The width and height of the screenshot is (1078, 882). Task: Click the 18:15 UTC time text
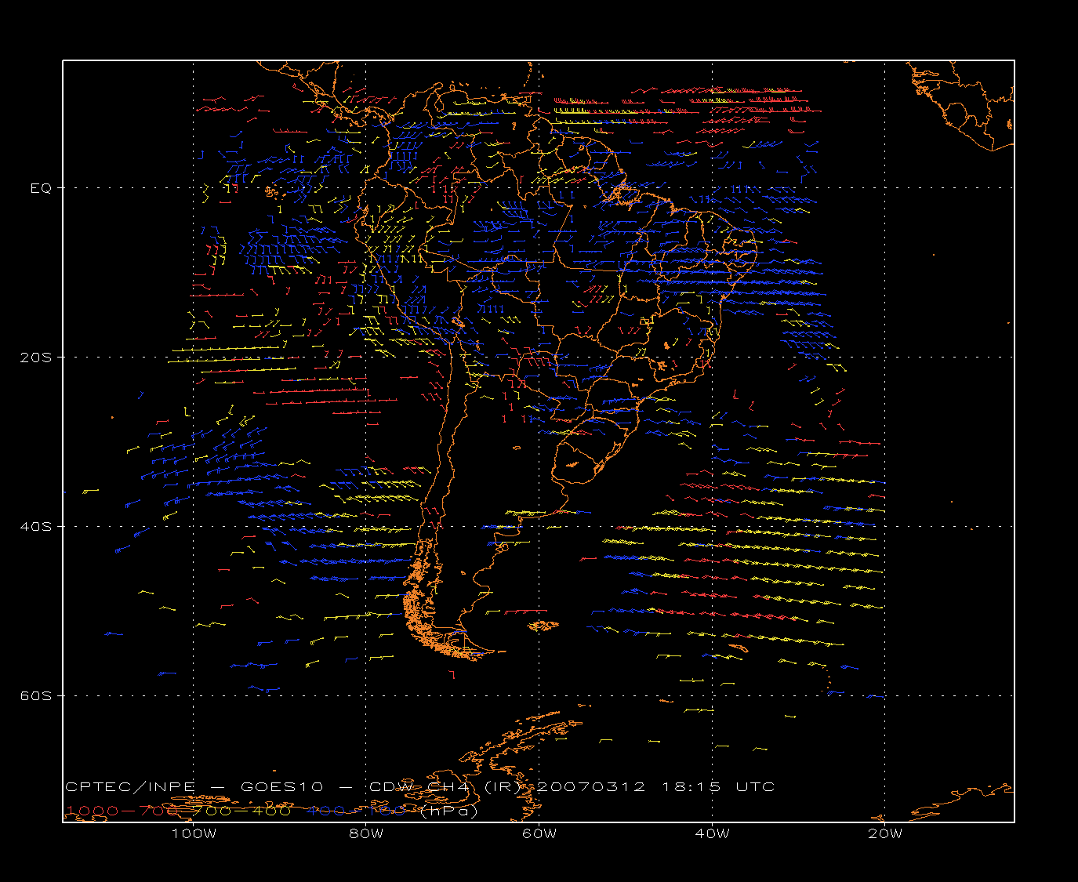coord(718,786)
